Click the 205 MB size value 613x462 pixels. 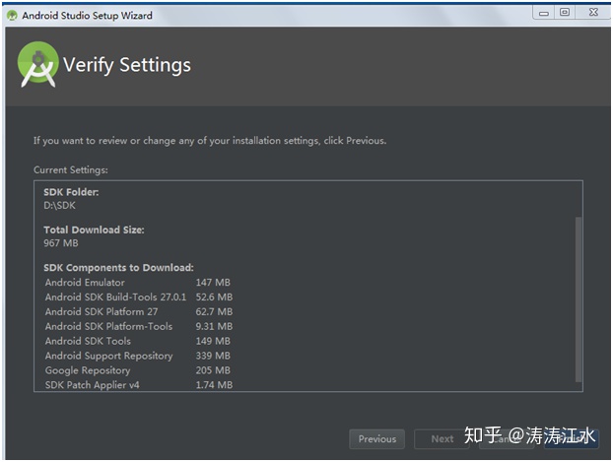point(213,370)
